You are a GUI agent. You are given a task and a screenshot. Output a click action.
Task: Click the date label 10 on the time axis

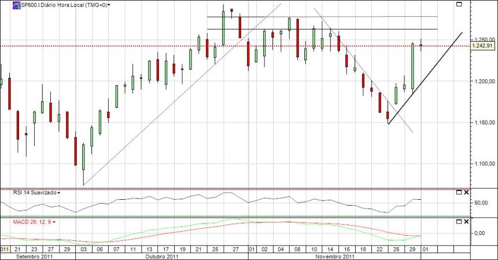[314, 250]
